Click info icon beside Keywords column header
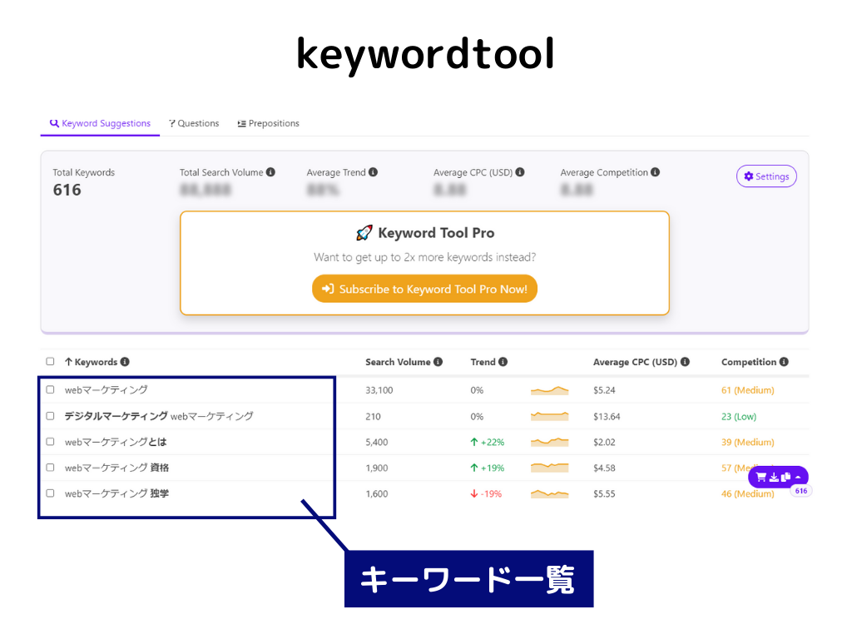Viewport: 852px width, 639px height. point(125,362)
